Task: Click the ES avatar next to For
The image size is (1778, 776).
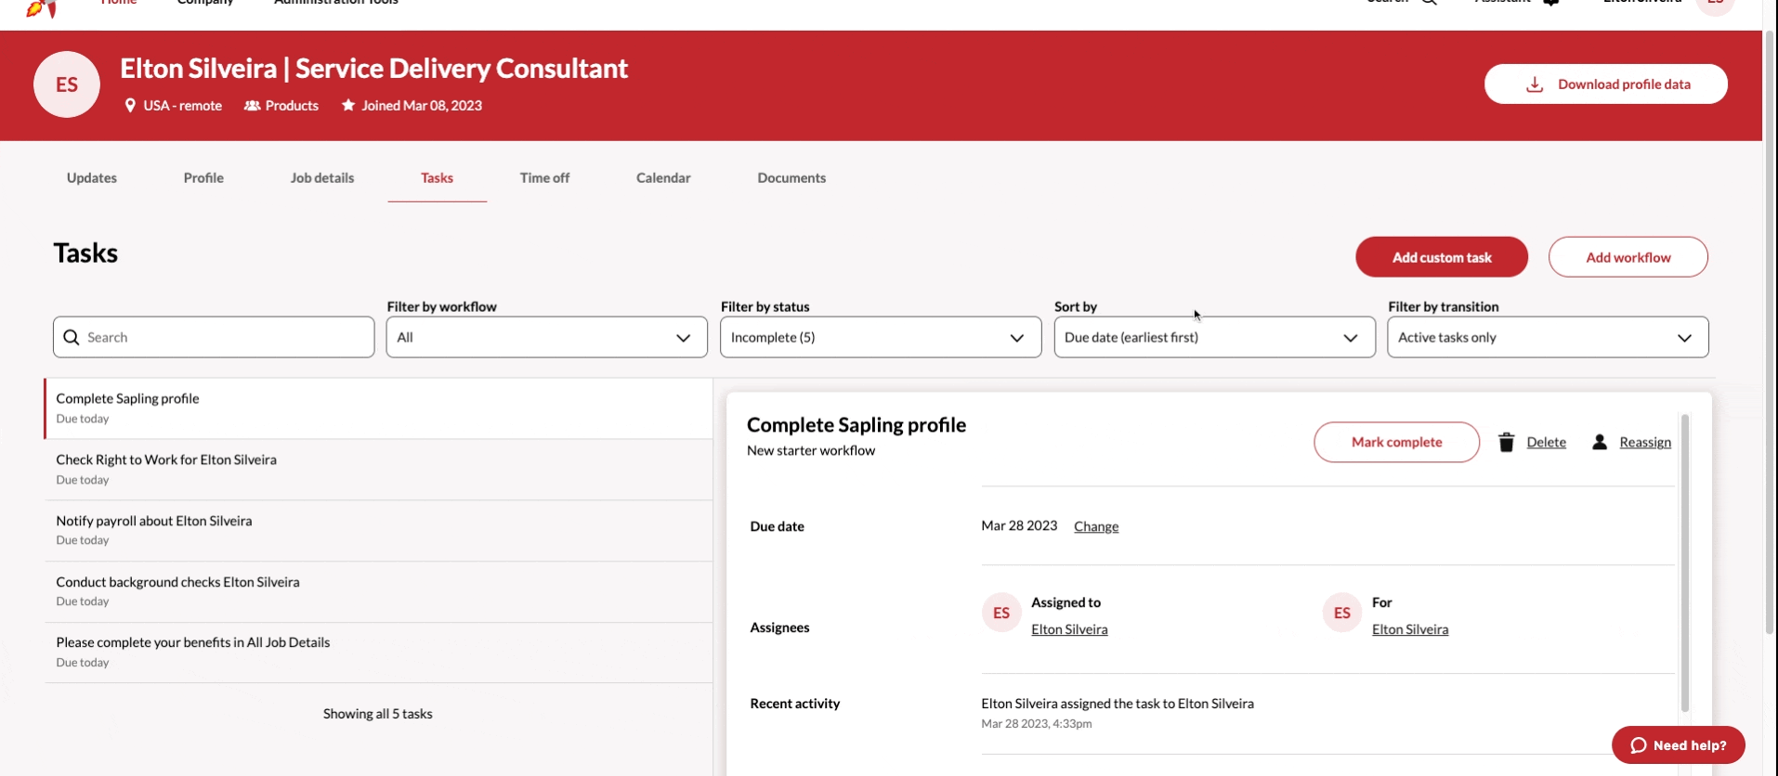Action: click(x=1341, y=614)
